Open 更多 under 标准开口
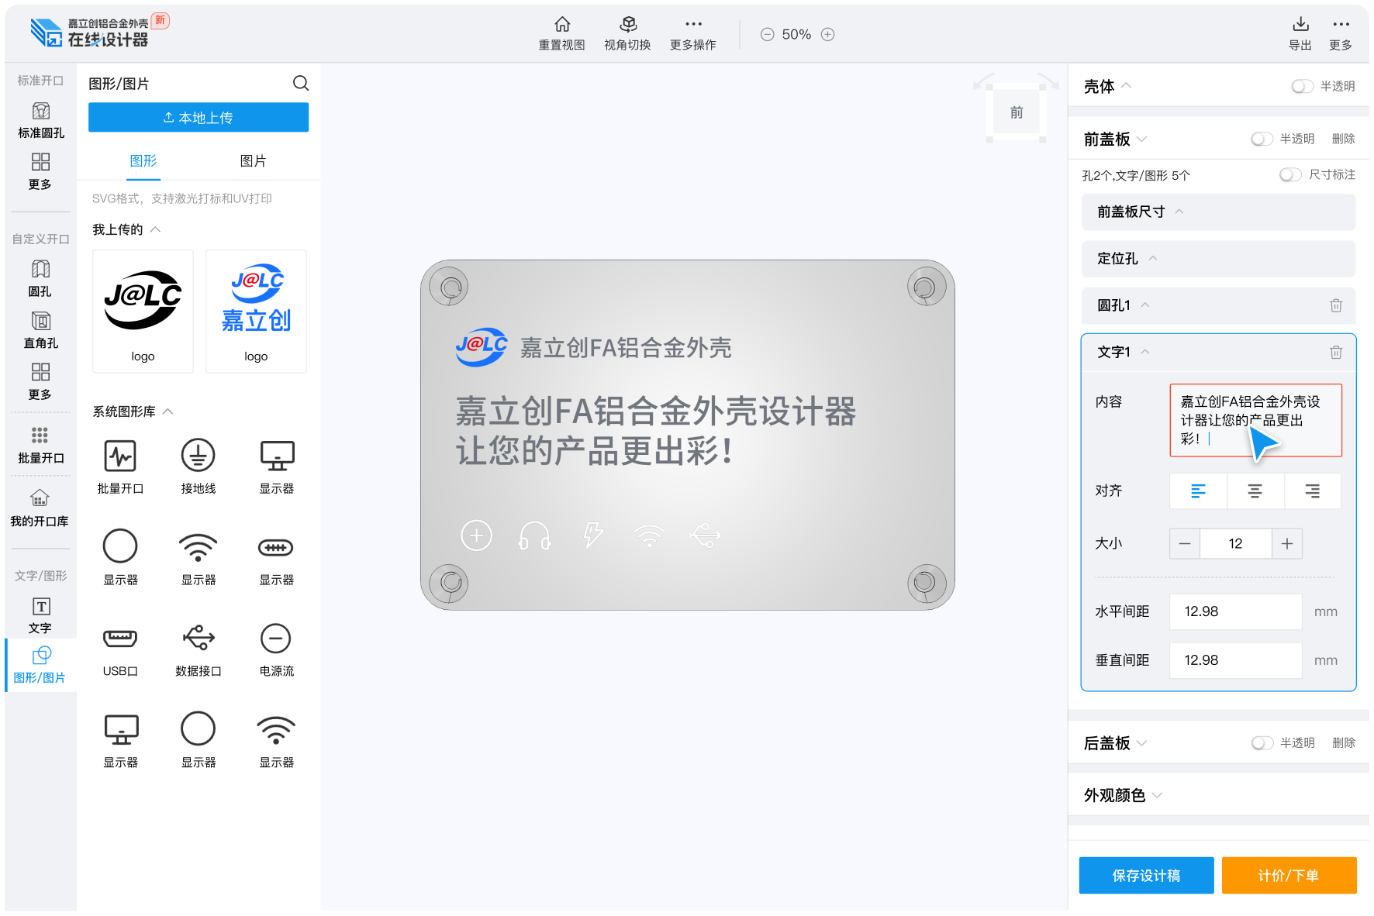The height and width of the screenshot is (916, 1374). point(40,171)
